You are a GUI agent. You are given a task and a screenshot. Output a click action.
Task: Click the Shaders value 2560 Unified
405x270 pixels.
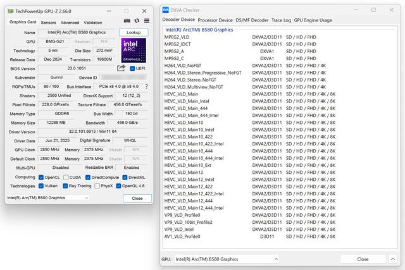click(59, 95)
